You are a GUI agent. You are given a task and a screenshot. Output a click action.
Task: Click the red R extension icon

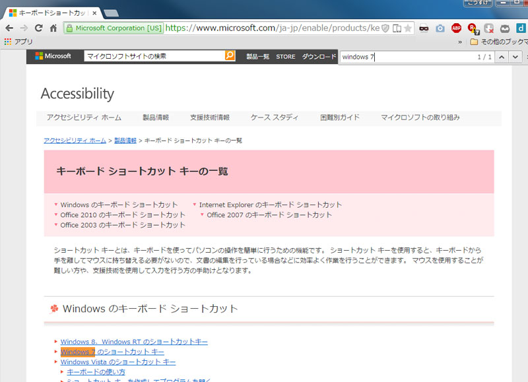[473, 29]
